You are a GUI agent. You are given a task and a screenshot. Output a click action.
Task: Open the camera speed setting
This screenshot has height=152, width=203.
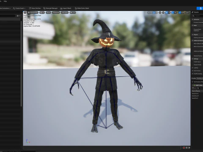(187, 13)
